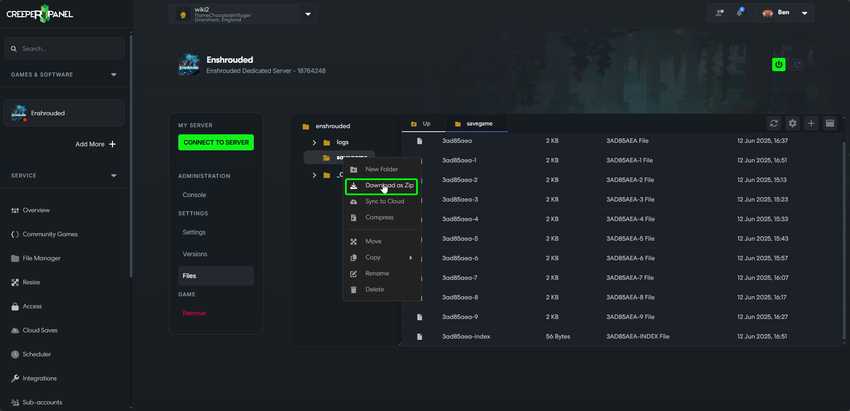Viewport: 850px width, 411px height.
Task: Open the wiki2 server selector dropdown
Action: click(308, 14)
